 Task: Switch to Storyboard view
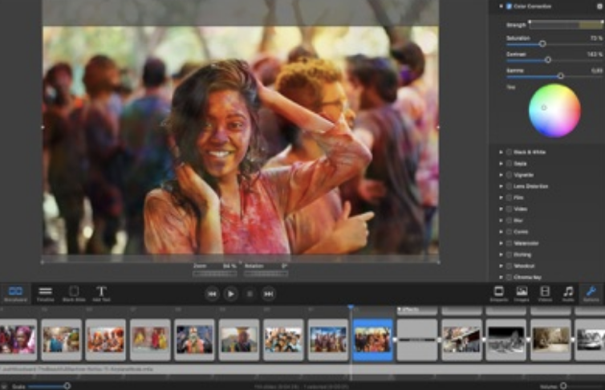pos(14,293)
